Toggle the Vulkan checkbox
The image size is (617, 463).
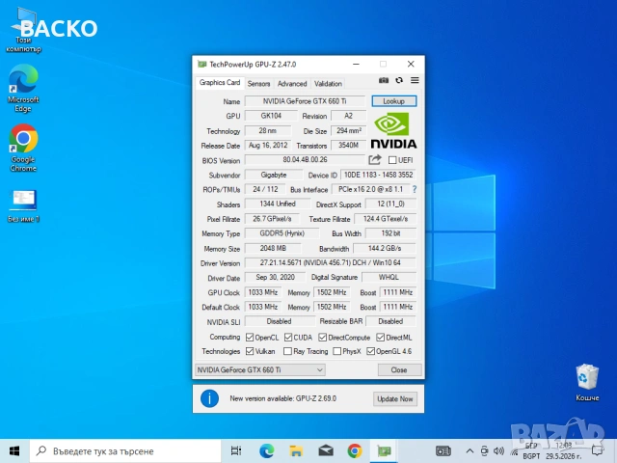click(x=250, y=351)
